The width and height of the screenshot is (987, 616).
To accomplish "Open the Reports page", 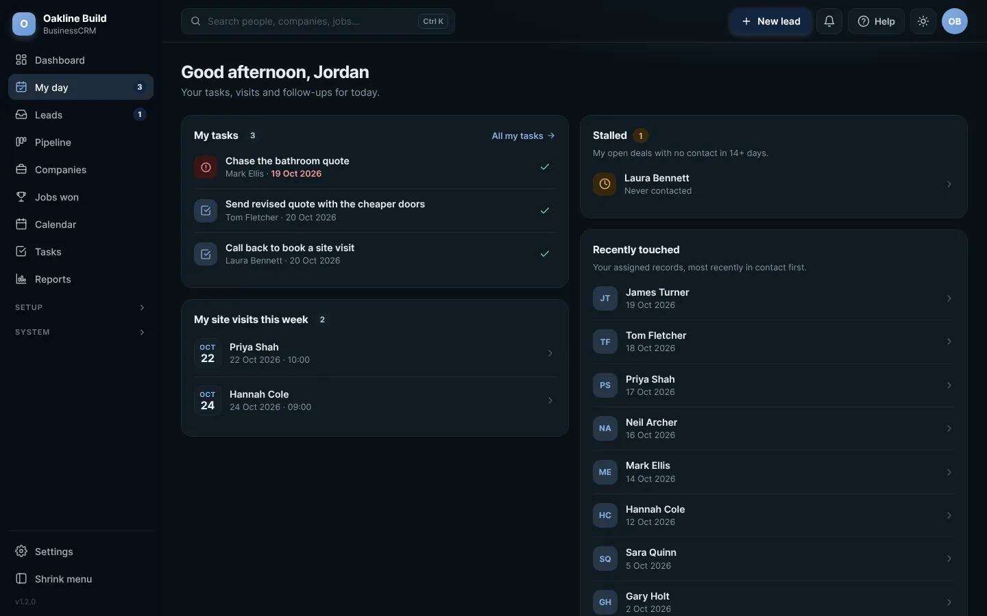I will pyautogui.click(x=81, y=279).
